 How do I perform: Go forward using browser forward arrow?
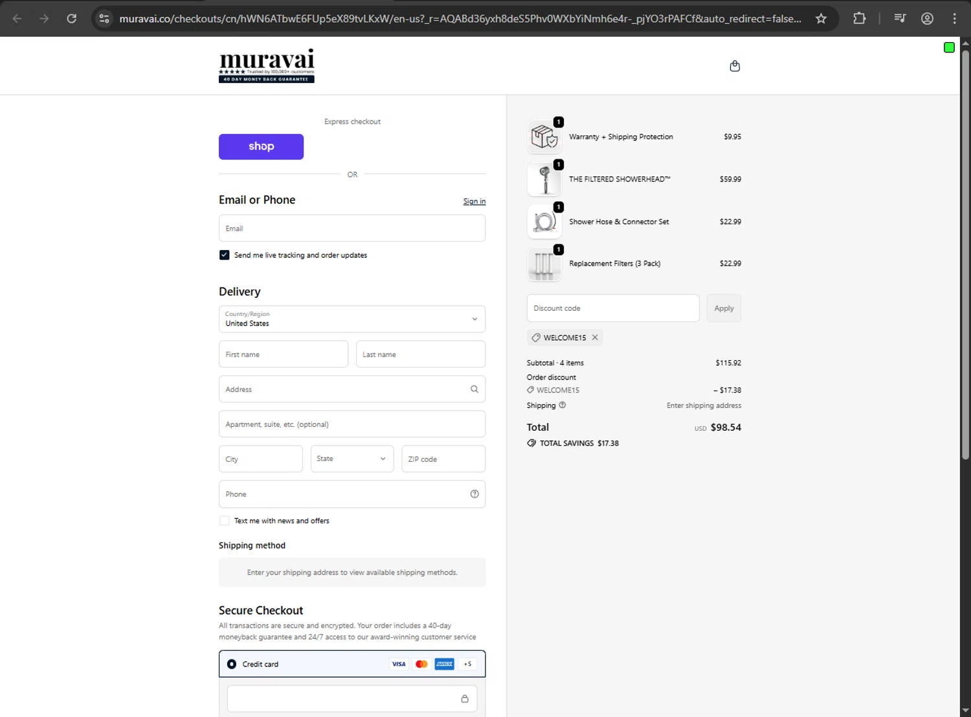click(44, 19)
